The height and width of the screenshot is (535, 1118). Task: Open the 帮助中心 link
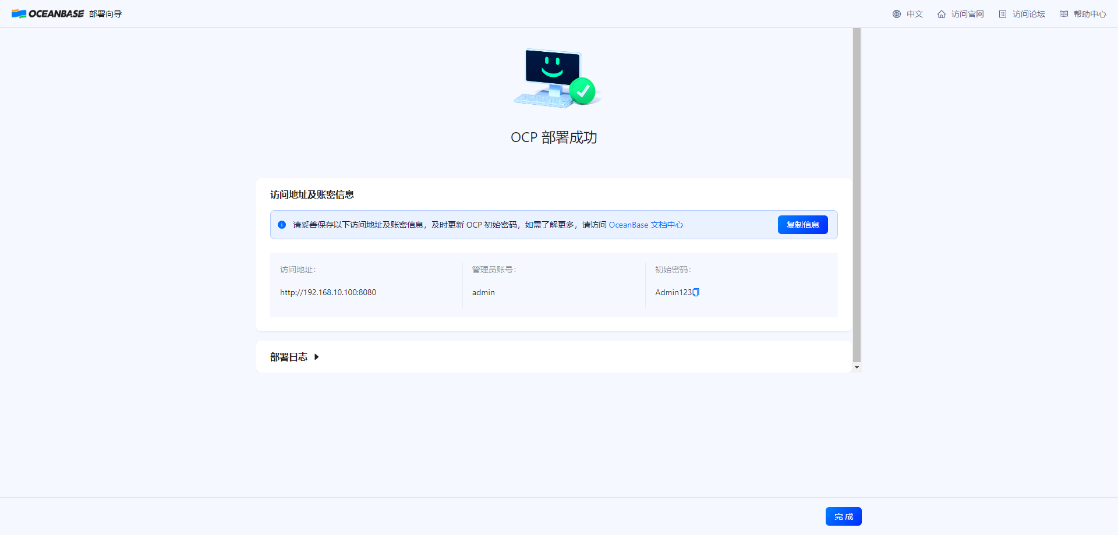coord(1090,14)
